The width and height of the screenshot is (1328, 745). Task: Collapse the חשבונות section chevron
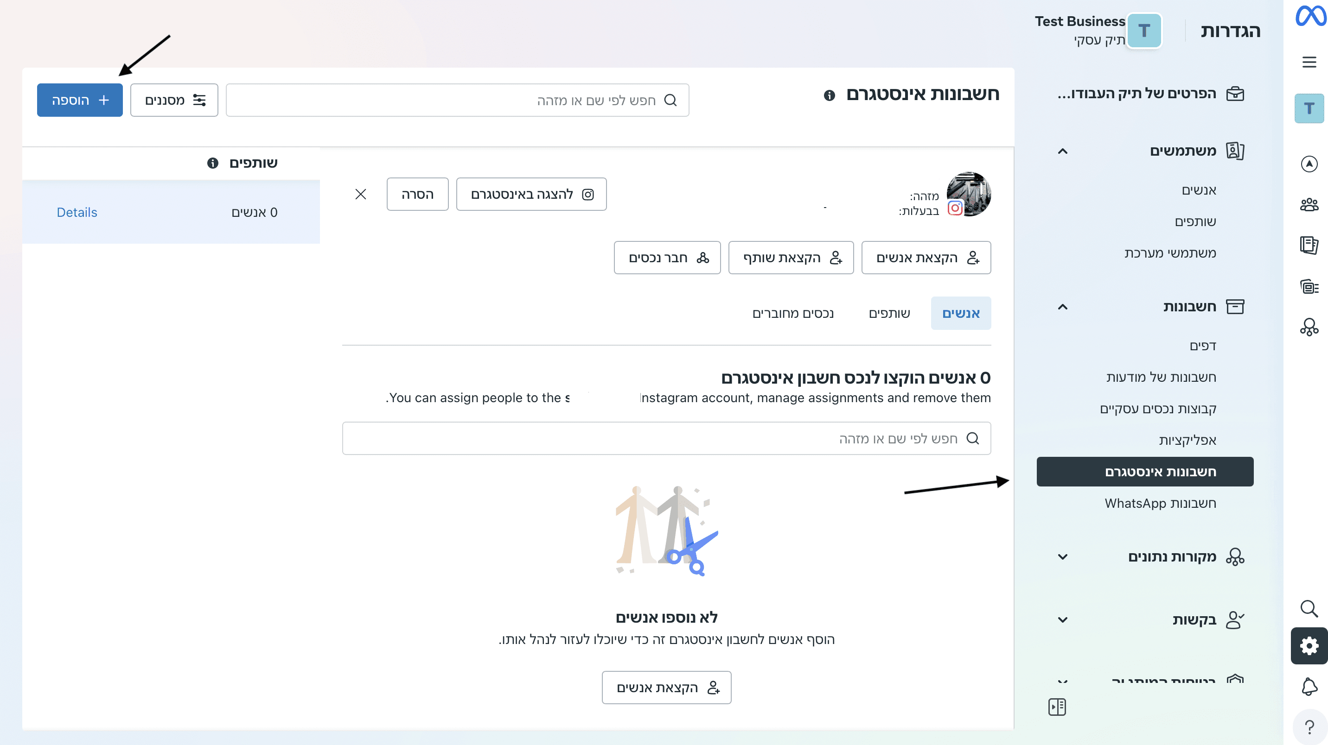pos(1062,307)
